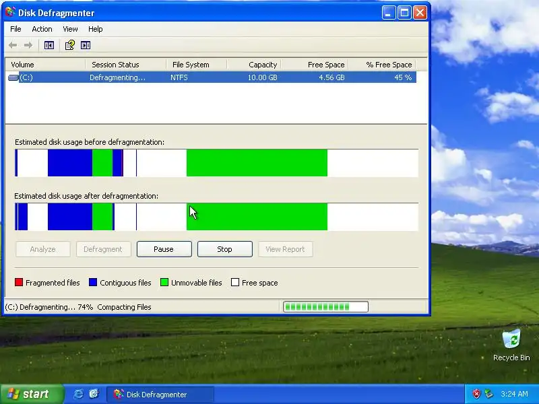Click the Back arrow toolbar icon
The width and height of the screenshot is (539, 404).
click(x=13, y=45)
